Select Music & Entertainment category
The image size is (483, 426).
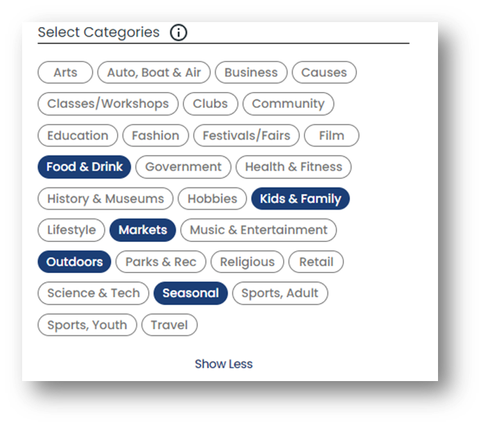click(258, 230)
